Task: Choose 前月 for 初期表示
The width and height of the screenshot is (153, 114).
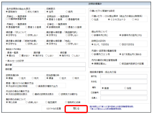Action: click(x=67, y=12)
